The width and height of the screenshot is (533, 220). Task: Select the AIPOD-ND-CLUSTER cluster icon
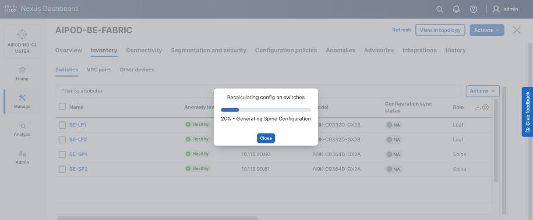coord(22,34)
